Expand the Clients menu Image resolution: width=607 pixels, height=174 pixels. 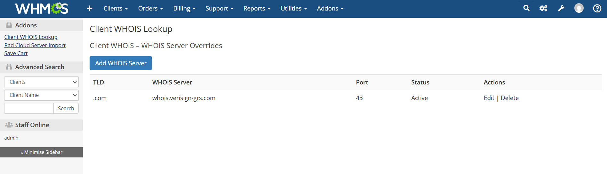point(116,9)
